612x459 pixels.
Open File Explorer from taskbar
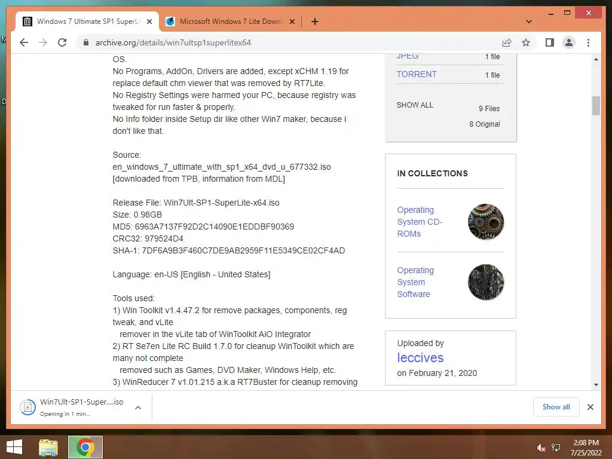[48, 447]
